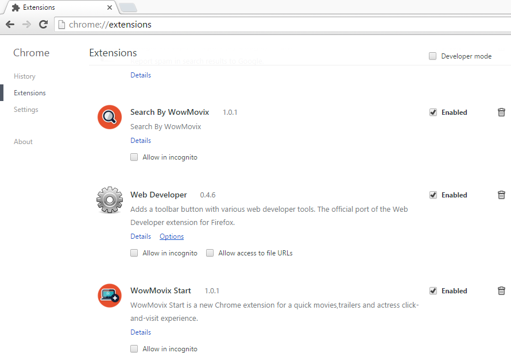Go to Settings in the sidebar

click(26, 110)
